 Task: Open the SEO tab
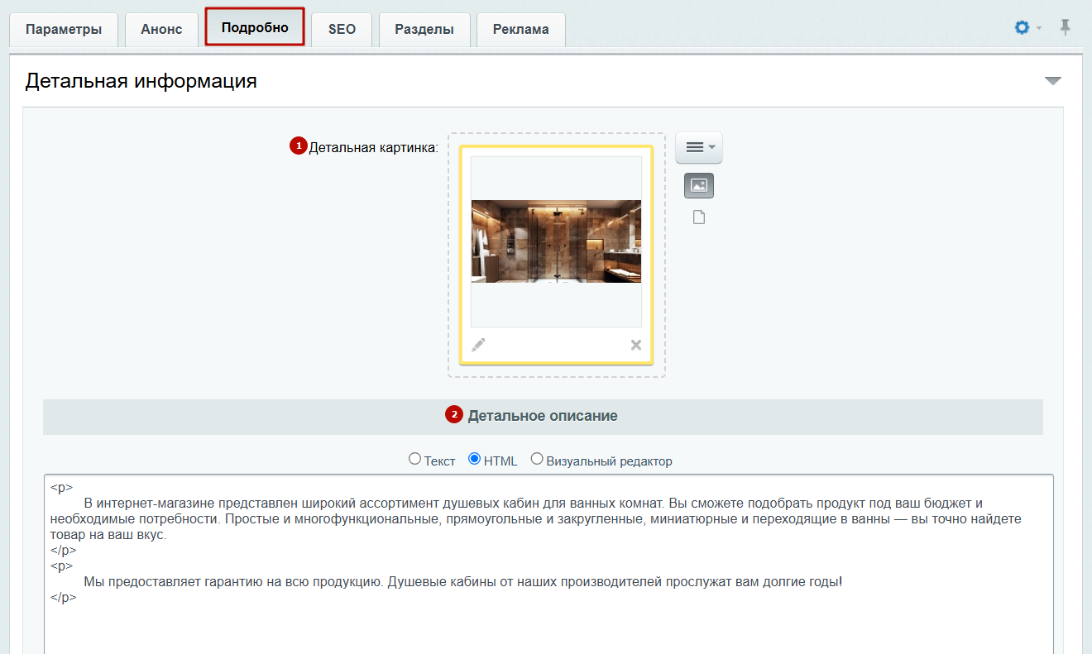click(342, 30)
